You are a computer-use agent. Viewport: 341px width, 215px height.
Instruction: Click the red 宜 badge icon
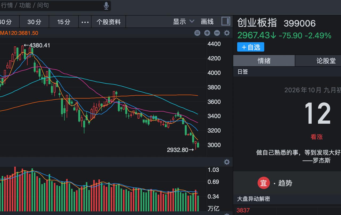tap(263, 183)
